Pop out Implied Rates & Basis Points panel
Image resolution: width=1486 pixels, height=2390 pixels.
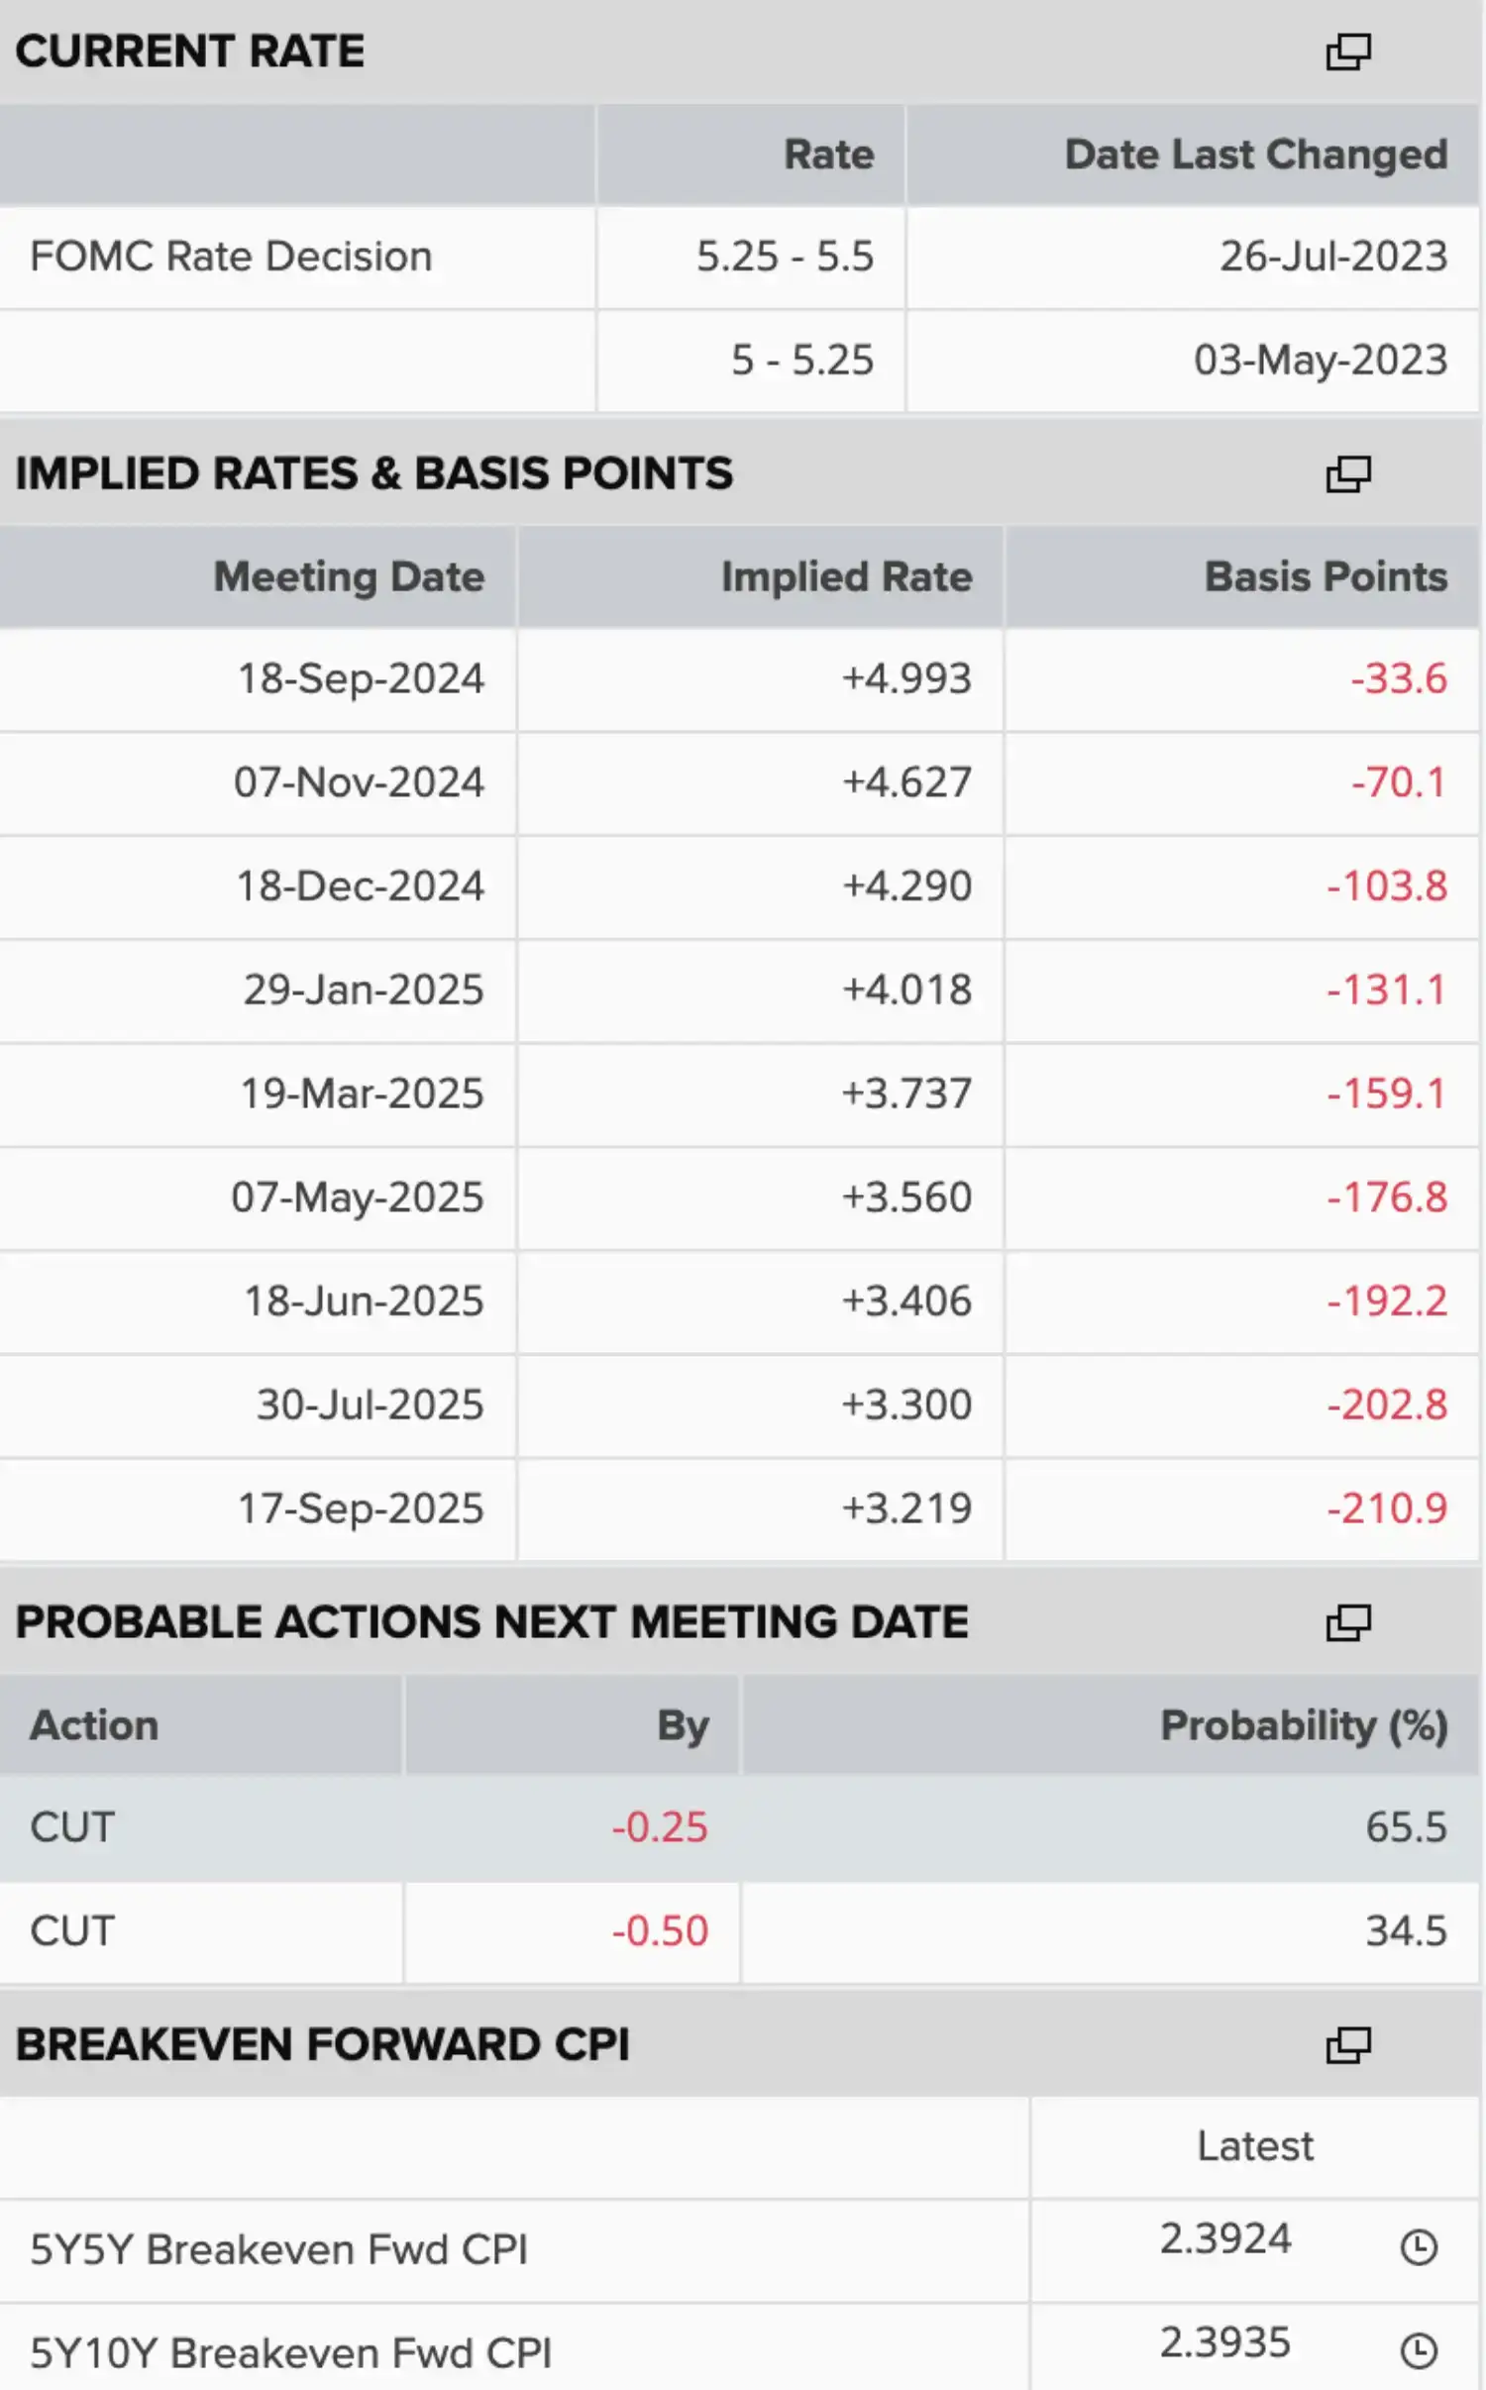point(1348,473)
